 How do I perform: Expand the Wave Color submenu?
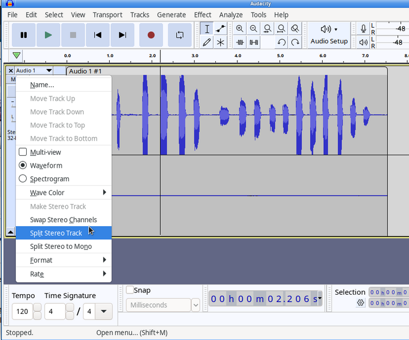[64, 193]
